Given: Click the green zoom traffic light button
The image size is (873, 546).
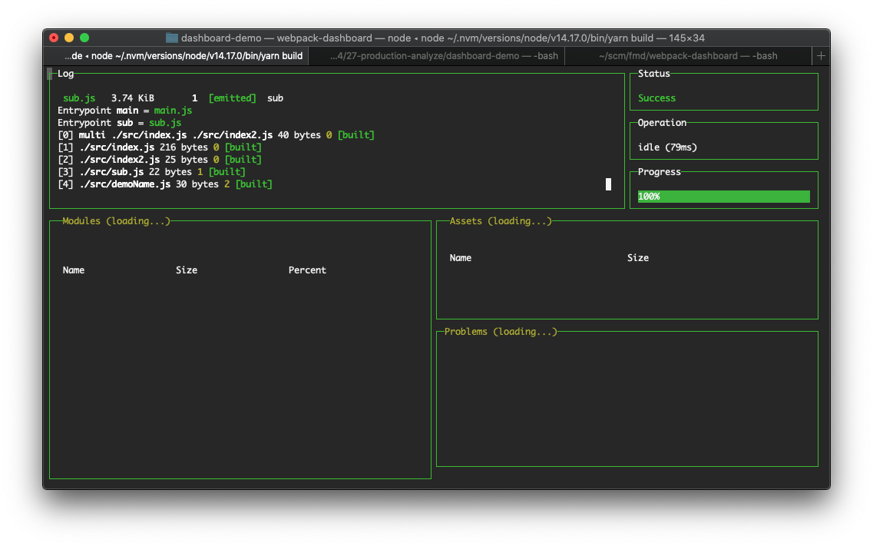Looking at the screenshot, I should [x=84, y=37].
